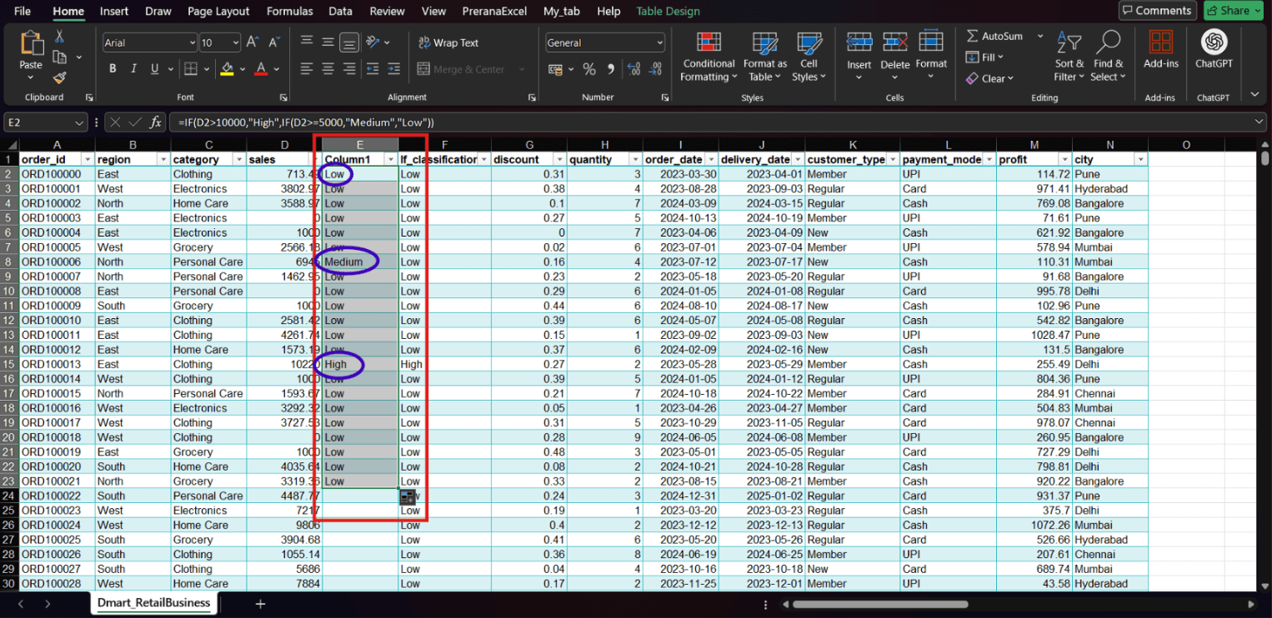This screenshot has height=618, width=1272.
Task: Switch to the Formulas ribbon tab
Action: 289,11
